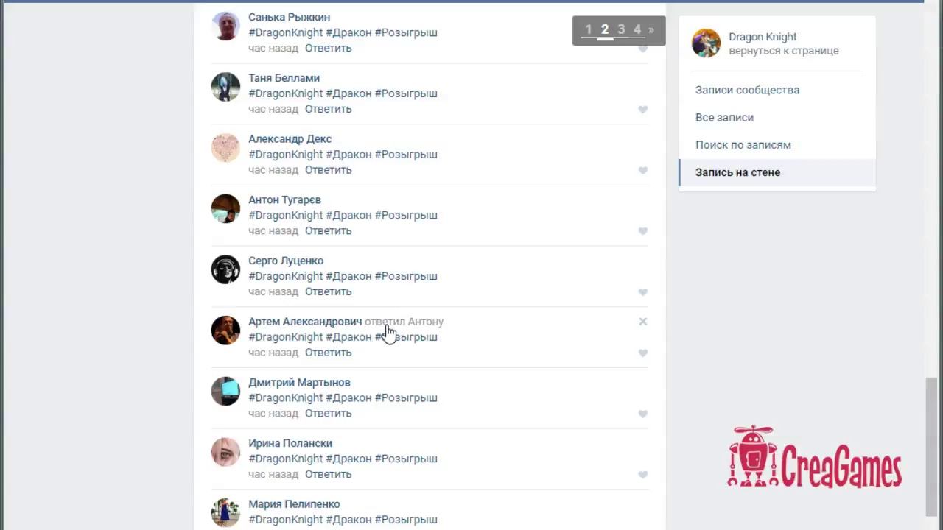The height and width of the screenshot is (530, 943).
Task: Click the page vertical scrollbar thumb
Action: pos(932,447)
